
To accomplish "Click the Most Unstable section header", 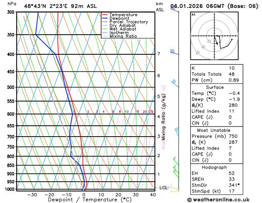I will coord(214,130).
